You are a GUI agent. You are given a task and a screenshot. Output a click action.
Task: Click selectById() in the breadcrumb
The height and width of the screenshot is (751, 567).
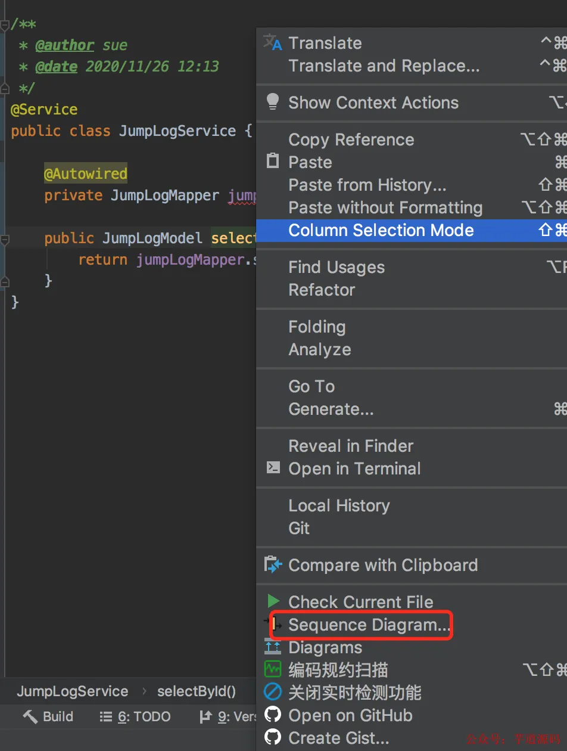197,691
